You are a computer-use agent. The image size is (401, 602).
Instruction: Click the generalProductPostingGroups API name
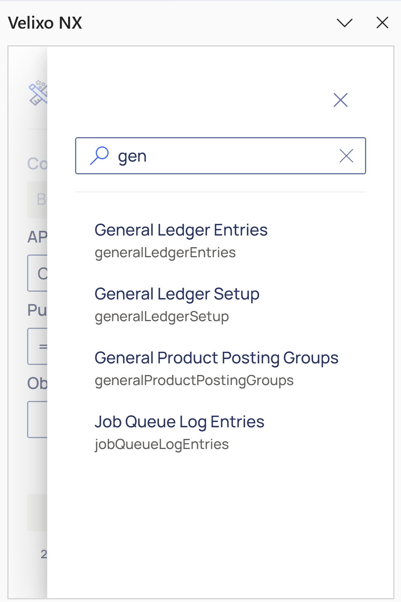194,380
